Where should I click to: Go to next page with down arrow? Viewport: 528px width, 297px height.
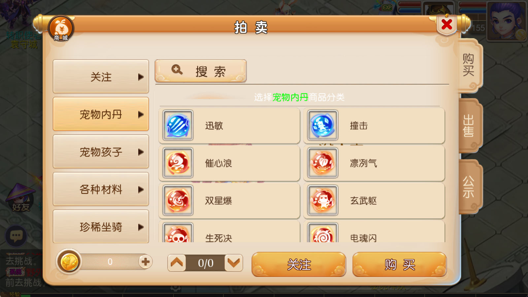tap(234, 263)
